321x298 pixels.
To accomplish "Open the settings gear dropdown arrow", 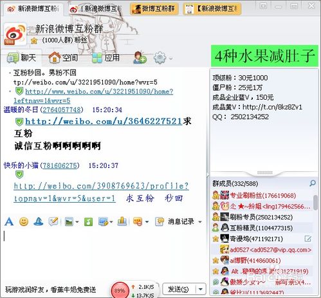I will coord(170,58).
